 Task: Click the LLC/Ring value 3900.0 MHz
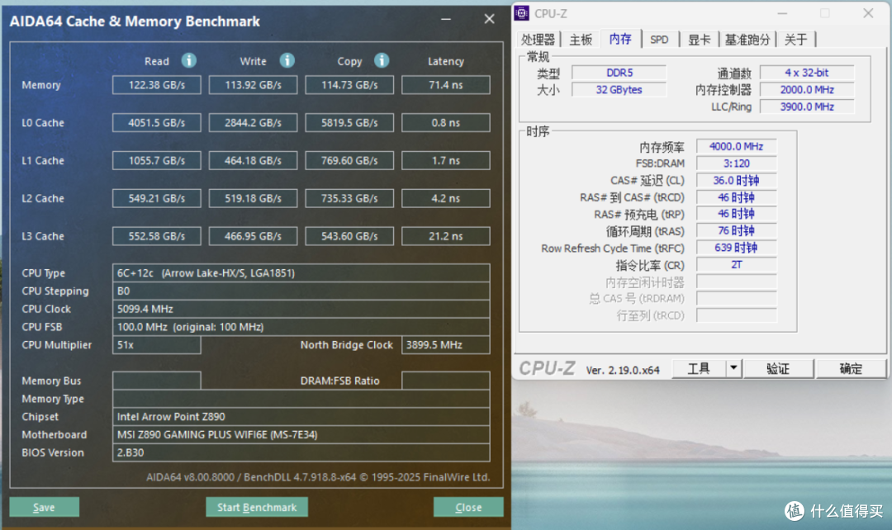click(807, 107)
